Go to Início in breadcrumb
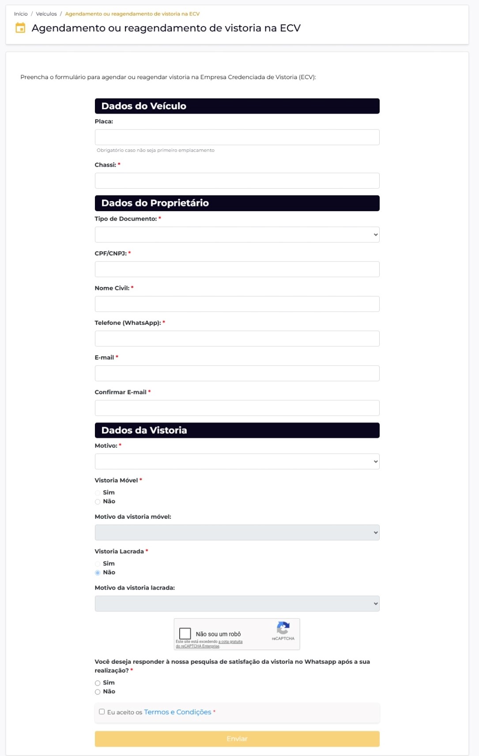Image resolution: width=479 pixels, height=756 pixels. pos(21,14)
